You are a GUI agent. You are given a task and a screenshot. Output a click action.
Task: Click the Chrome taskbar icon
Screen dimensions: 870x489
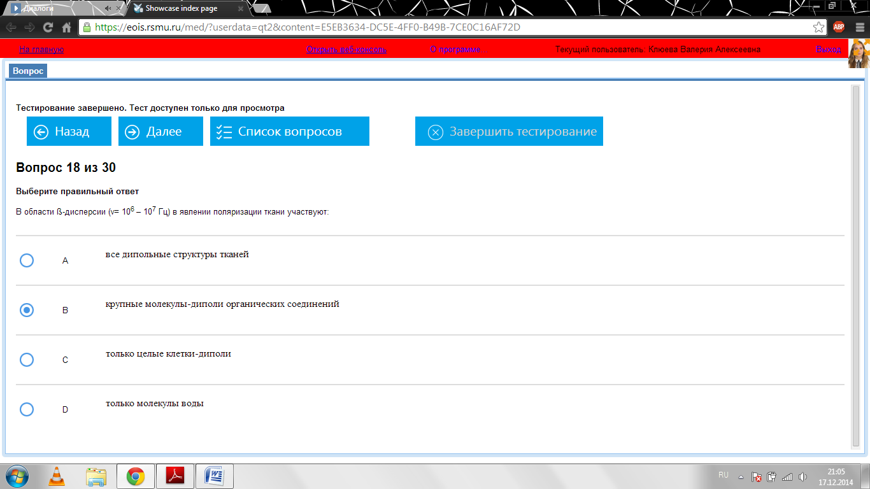[x=136, y=476]
